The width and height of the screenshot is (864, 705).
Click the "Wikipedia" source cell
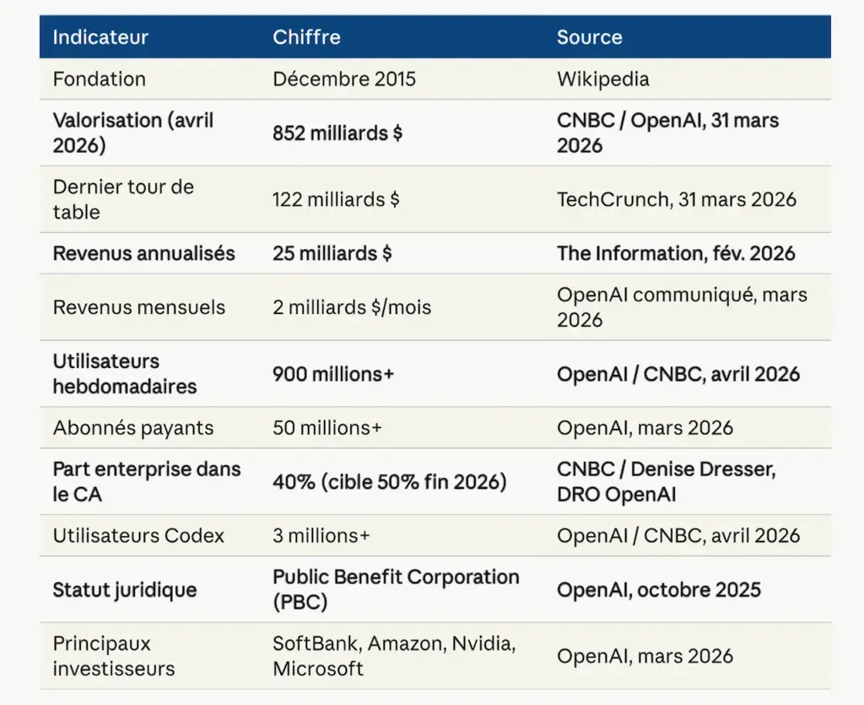point(602,79)
